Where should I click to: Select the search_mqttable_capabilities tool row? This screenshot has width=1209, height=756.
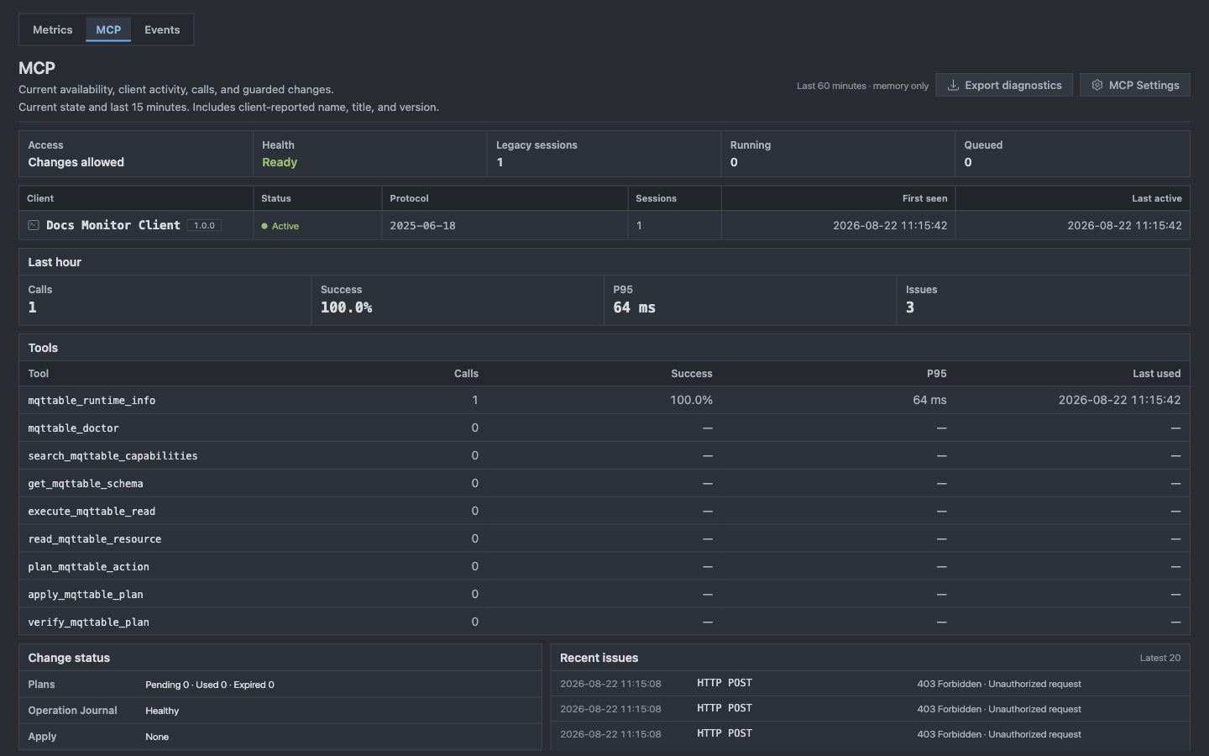(x=604, y=455)
